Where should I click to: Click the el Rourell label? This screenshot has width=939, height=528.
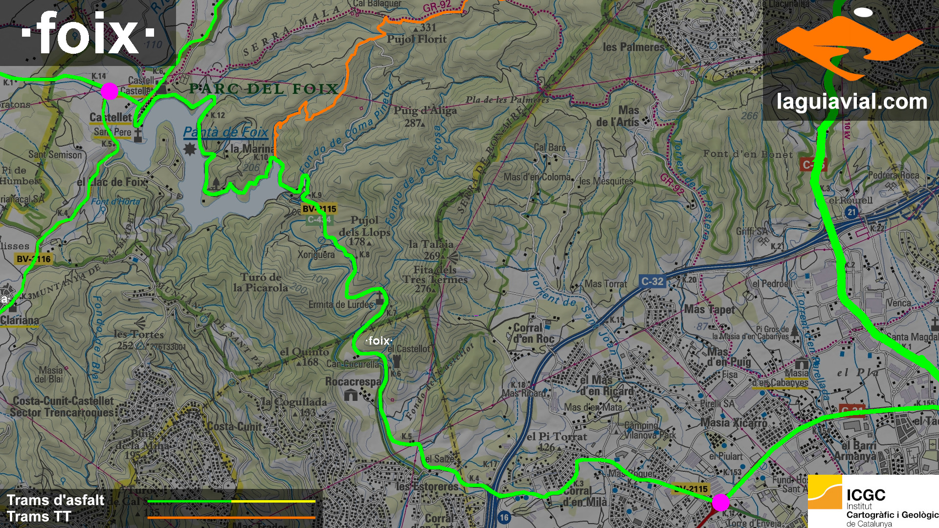(x=851, y=200)
